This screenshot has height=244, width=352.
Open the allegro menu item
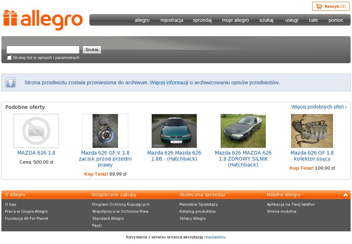coord(142,20)
